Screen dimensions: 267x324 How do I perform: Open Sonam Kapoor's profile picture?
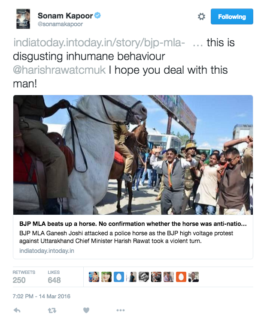pos(23,18)
